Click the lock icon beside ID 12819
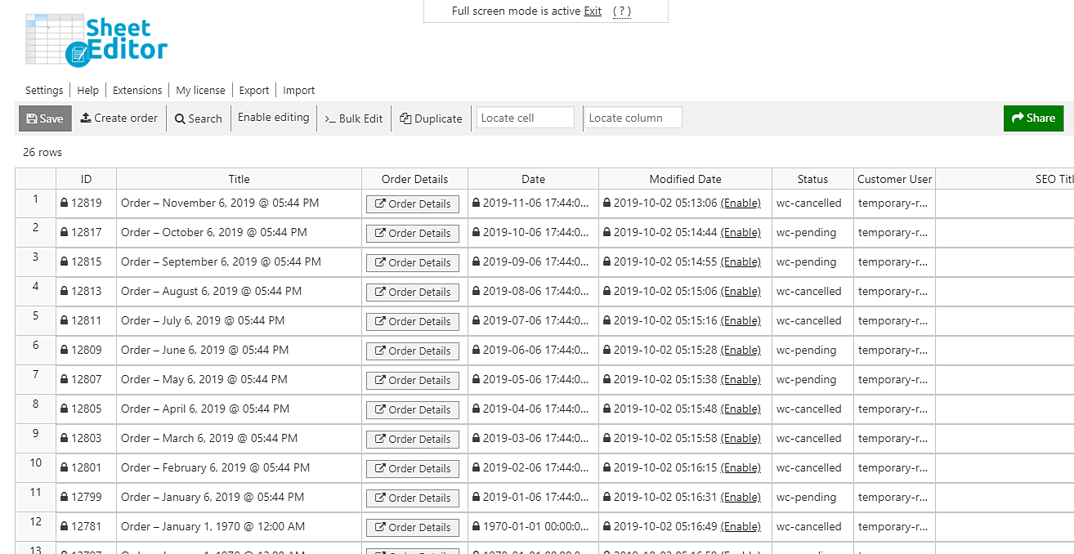The height and width of the screenshot is (554, 1074). 65,203
